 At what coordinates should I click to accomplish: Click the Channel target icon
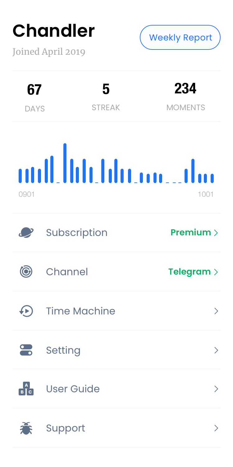tap(26, 271)
